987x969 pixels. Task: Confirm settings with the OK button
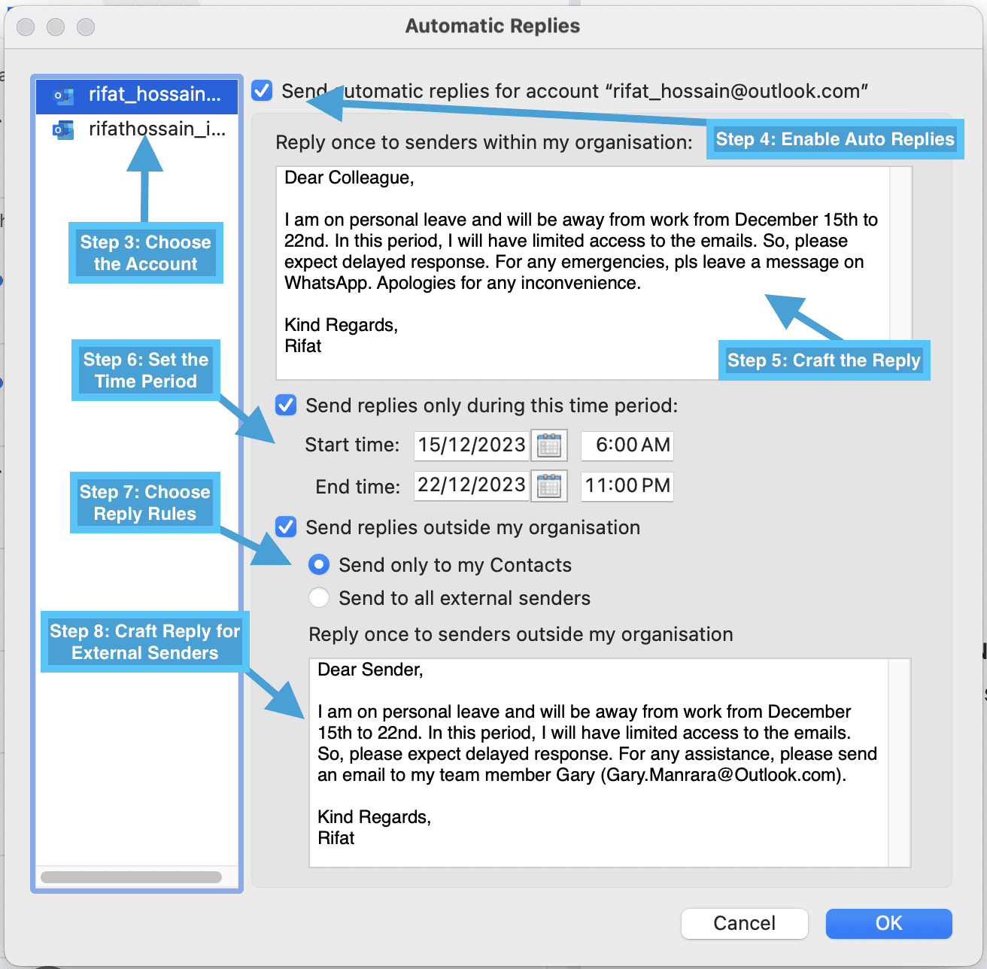click(x=888, y=923)
